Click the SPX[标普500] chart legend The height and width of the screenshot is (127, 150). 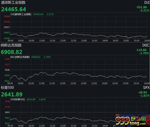pyautogui.click(x=18, y=99)
